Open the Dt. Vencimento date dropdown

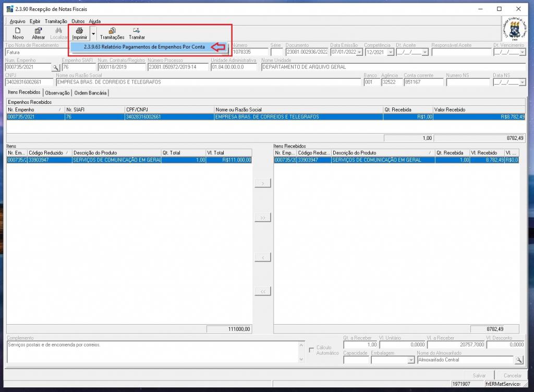pyautogui.click(x=523, y=52)
